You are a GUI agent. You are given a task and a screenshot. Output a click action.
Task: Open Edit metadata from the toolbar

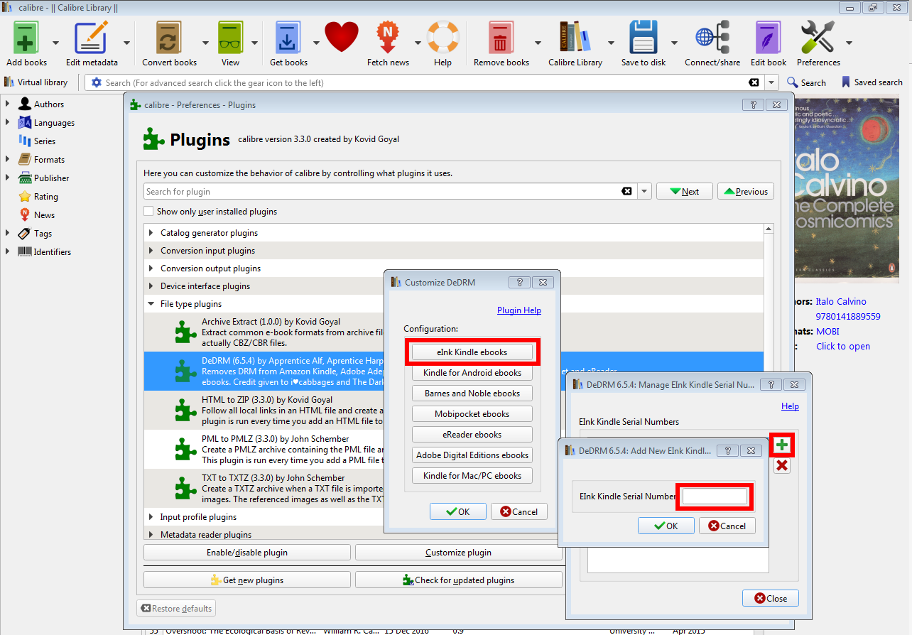[x=92, y=38]
